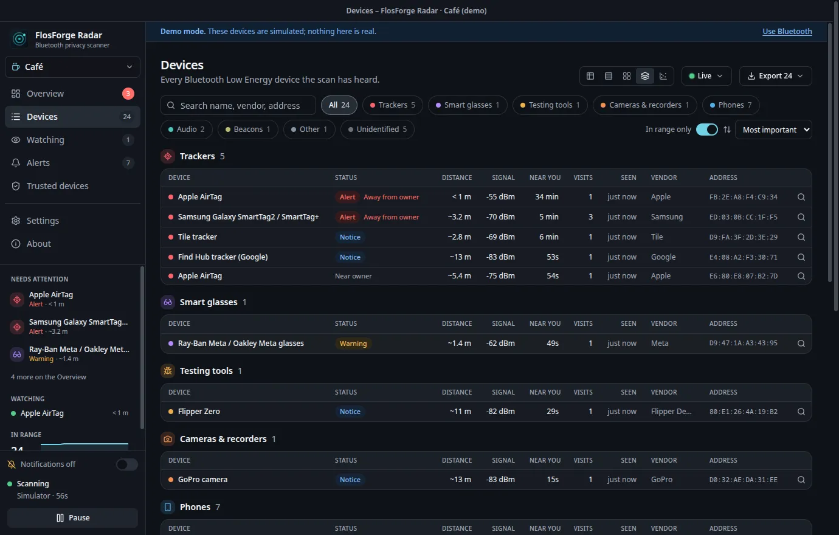The width and height of the screenshot is (839, 535).
Task: Switch to the grid cards view icon
Action: (x=626, y=76)
